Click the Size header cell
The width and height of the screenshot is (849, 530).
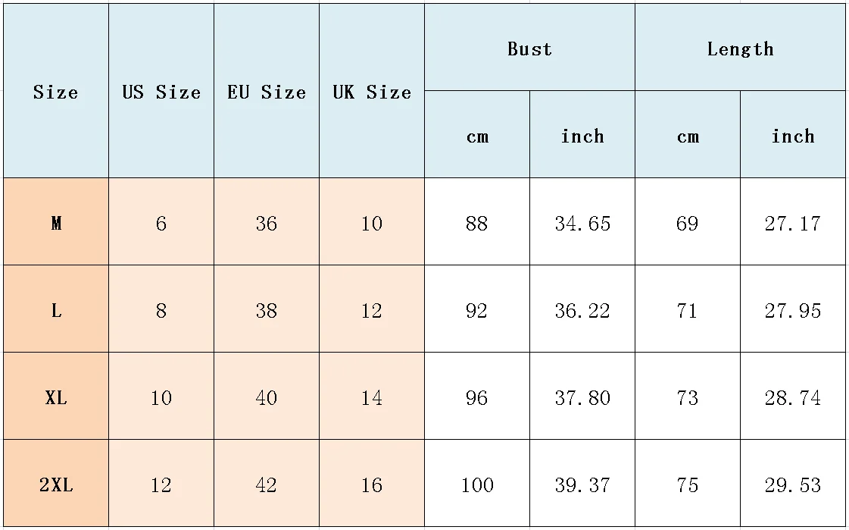[x=56, y=91]
